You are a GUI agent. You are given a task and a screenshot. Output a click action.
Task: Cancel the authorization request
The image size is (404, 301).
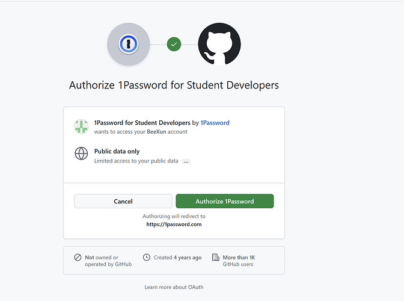(123, 201)
